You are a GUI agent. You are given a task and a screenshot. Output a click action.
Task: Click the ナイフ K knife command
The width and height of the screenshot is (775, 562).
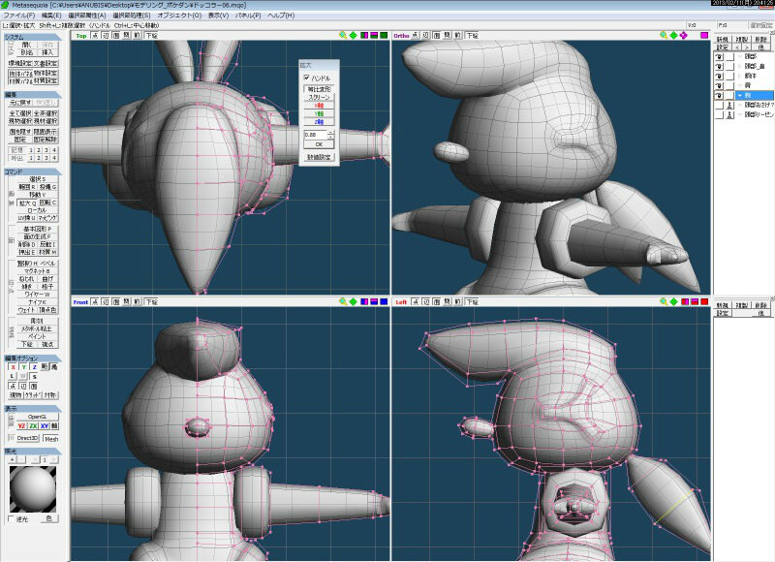tap(37, 302)
